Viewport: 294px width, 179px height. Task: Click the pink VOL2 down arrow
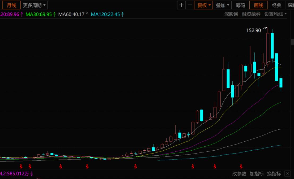[x=32, y=174]
